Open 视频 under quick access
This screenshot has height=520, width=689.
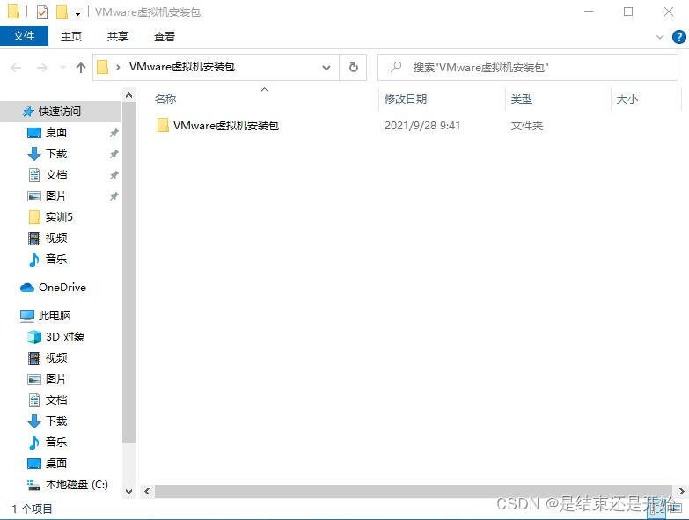(56, 238)
